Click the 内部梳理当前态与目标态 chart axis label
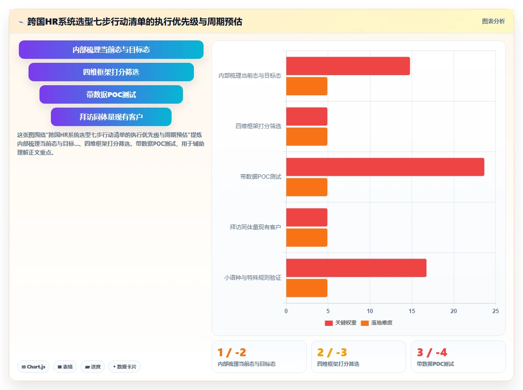523x390 pixels. tap(250, 76)
